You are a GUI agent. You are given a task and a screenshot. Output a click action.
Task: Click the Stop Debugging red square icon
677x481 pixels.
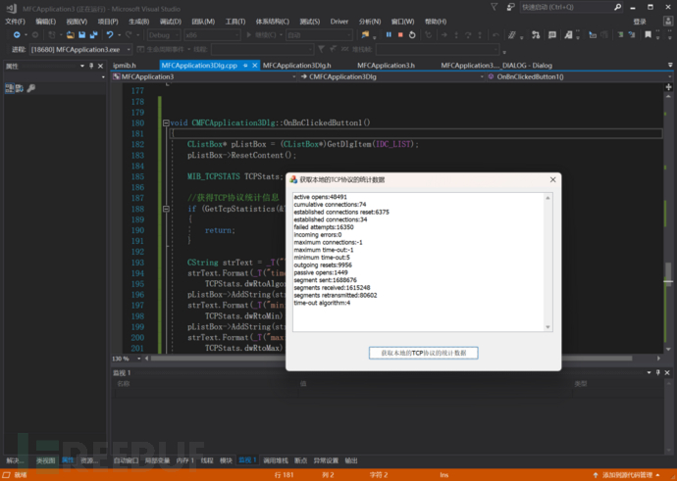click(400, 34)
